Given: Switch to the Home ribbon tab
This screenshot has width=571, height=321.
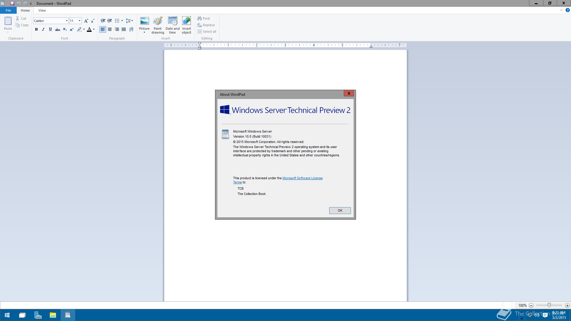Looking at the screenshot, I should point(25,10).
